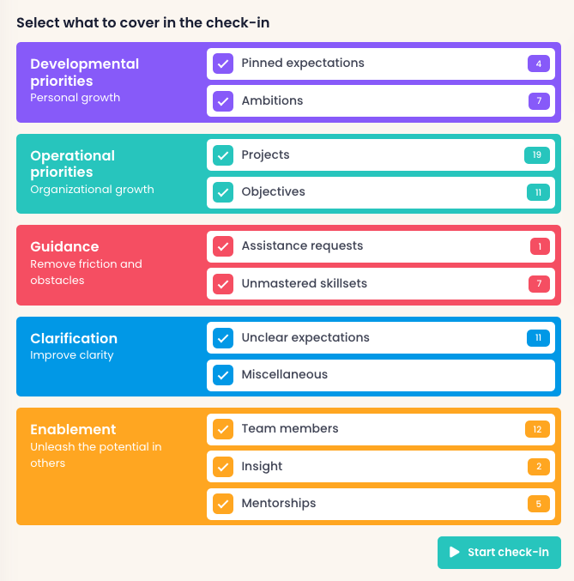
Task: Toggle the Ambitions checkbox
Action: [x=223, y=101]
